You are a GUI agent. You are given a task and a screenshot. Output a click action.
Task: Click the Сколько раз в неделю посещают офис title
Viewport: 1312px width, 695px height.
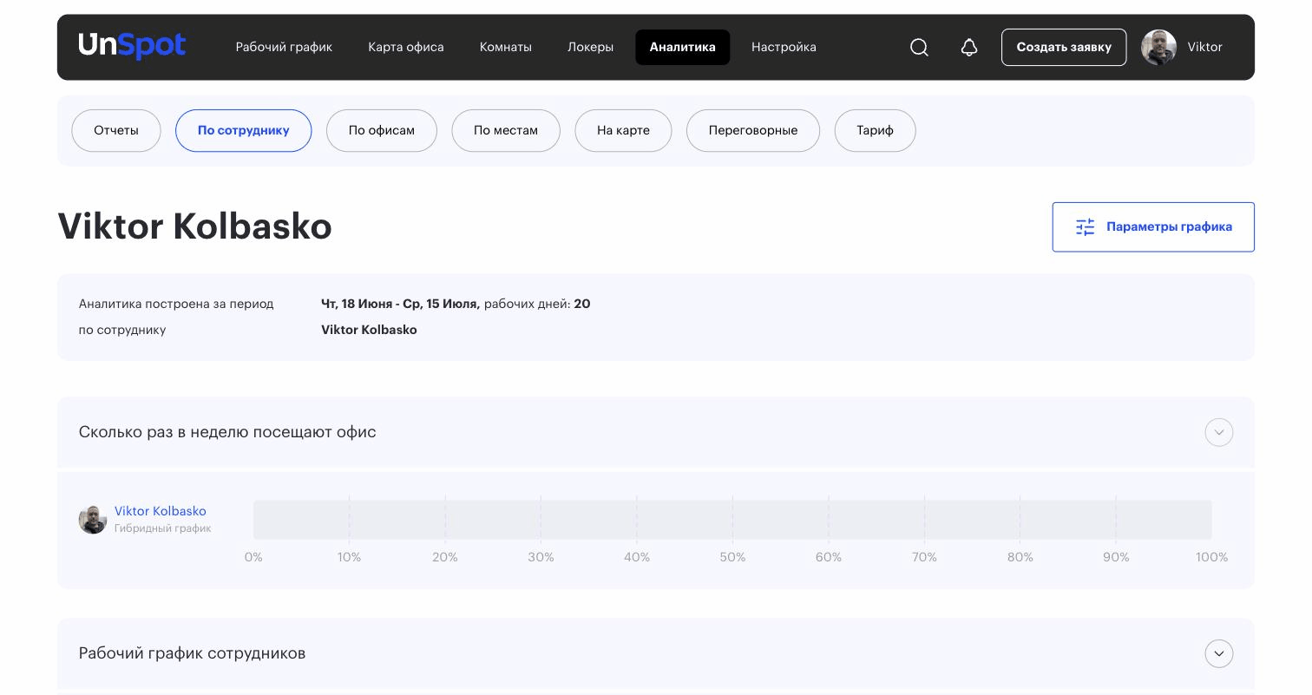227,432
